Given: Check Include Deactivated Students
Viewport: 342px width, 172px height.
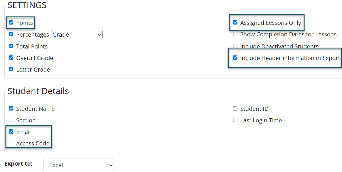Looking at the screenshot, I should pyautogui.click(x=235, y=46).
